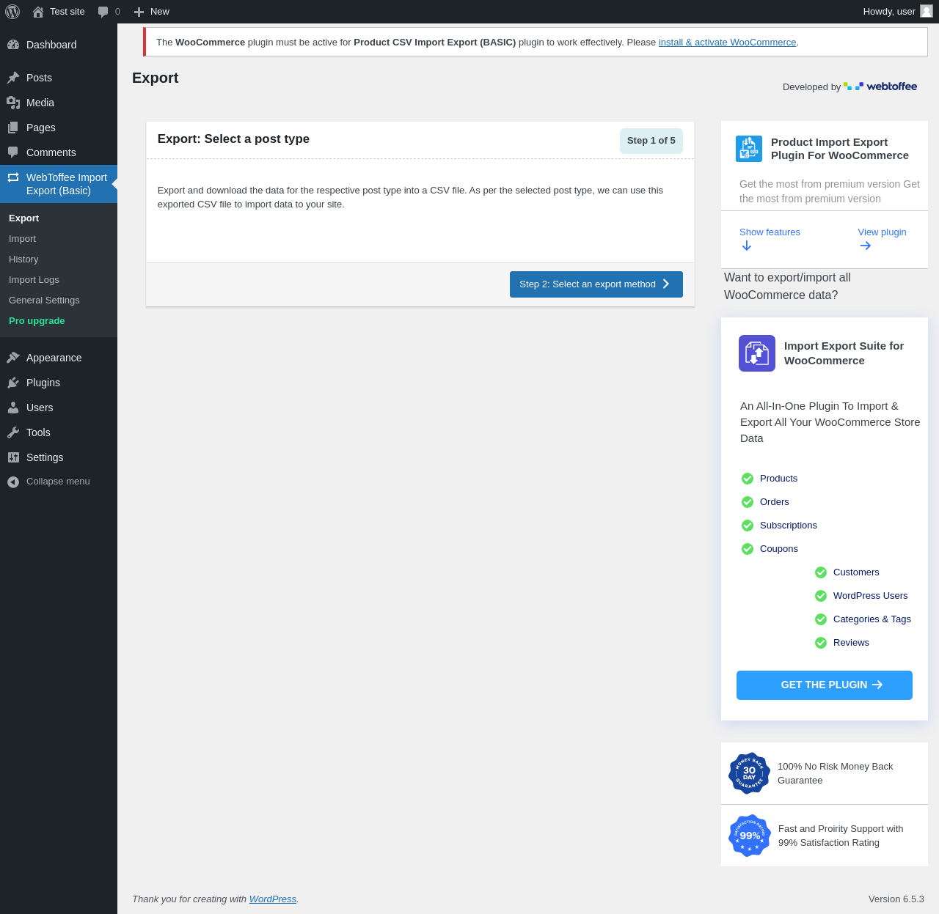Click the green checkmark beside Reviews

(821, 643)
